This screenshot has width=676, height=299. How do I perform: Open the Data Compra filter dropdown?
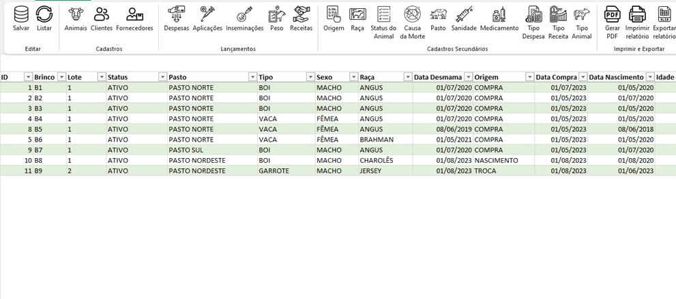pyautogui.click(x=583, y=77)
